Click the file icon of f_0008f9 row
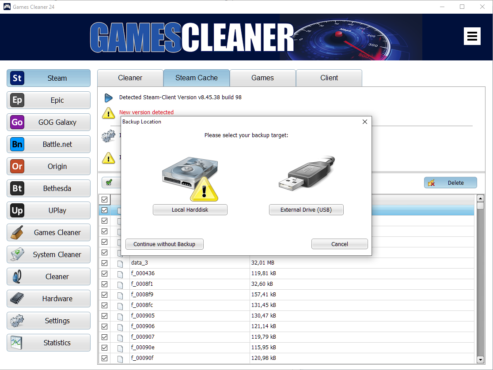This screenshot has width=493, height=370. (x=120, y=295)
